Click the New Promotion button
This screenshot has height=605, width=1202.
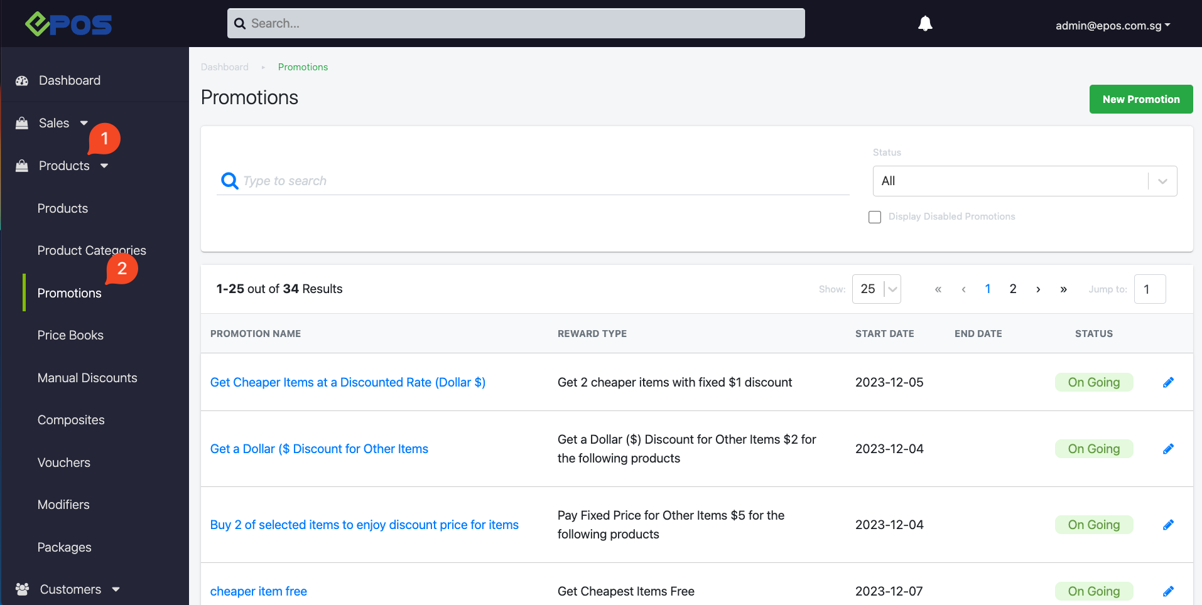(x=1141, y=99)
